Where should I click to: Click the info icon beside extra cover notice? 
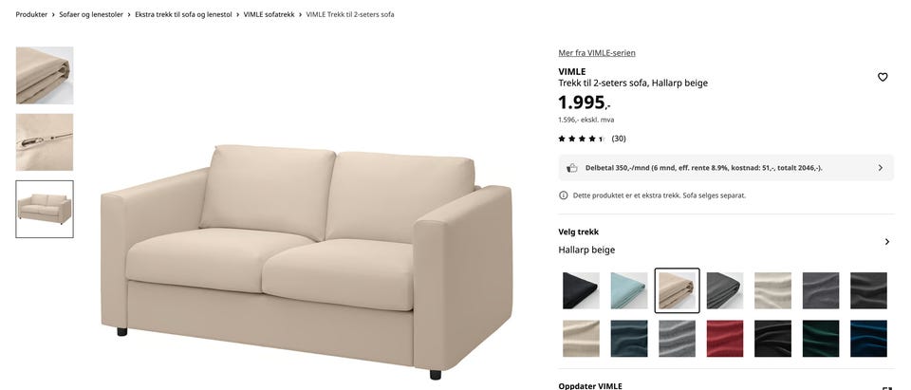coord(563,195)
